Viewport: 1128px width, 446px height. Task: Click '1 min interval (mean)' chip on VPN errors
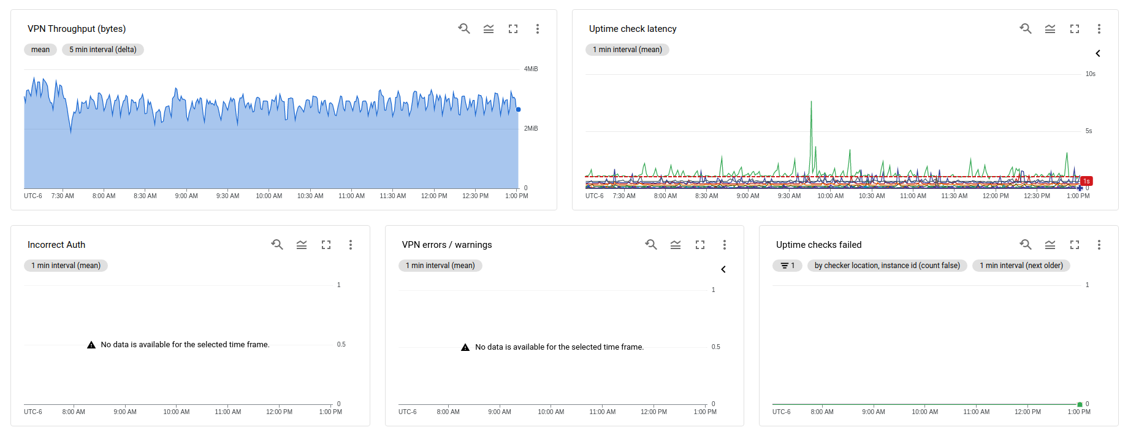point(440,266)
